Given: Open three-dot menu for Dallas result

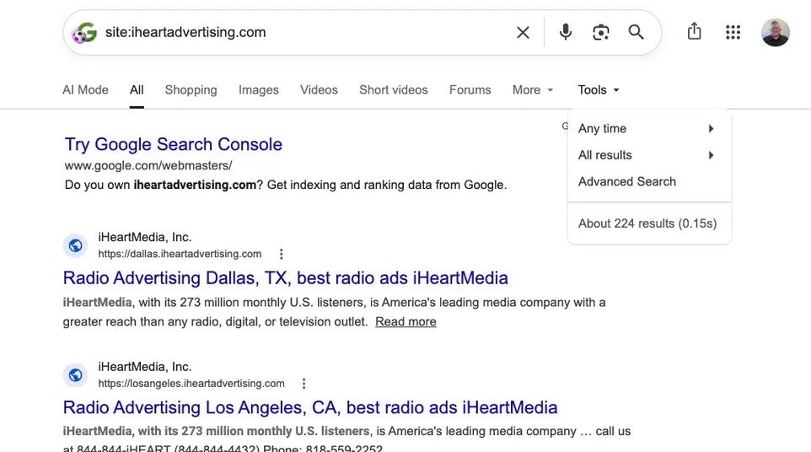Looking at the screenshot, I should (282, 254).
